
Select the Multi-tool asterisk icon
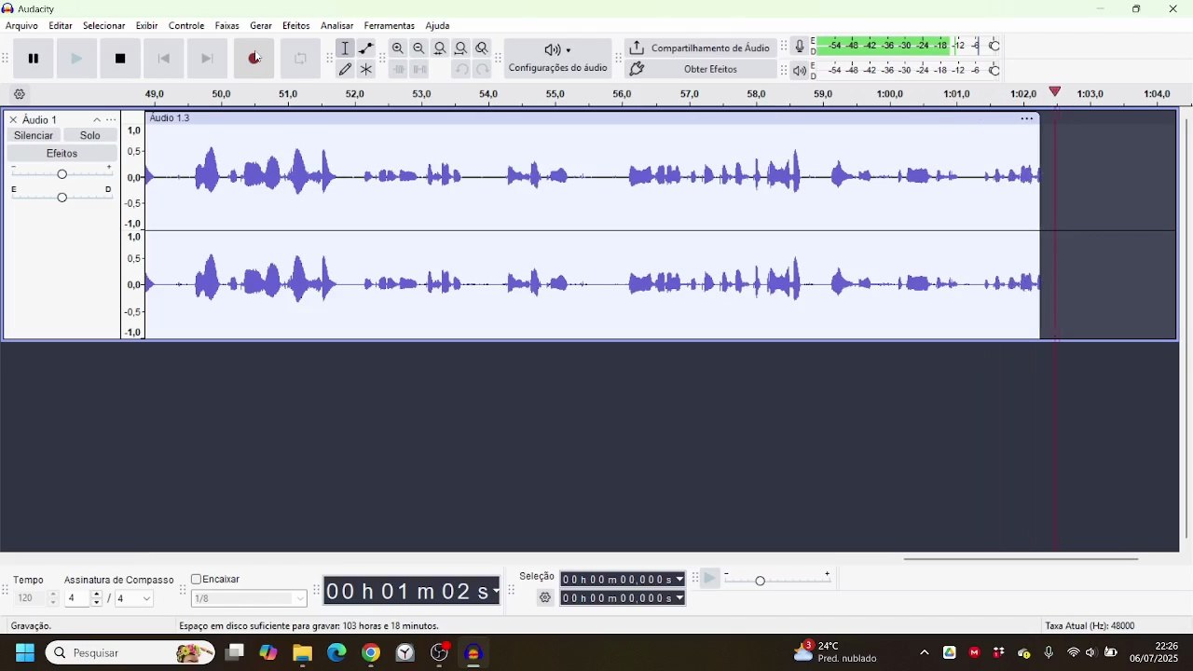366,69
